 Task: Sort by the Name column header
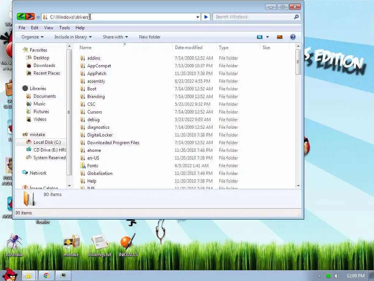point(85,47)
